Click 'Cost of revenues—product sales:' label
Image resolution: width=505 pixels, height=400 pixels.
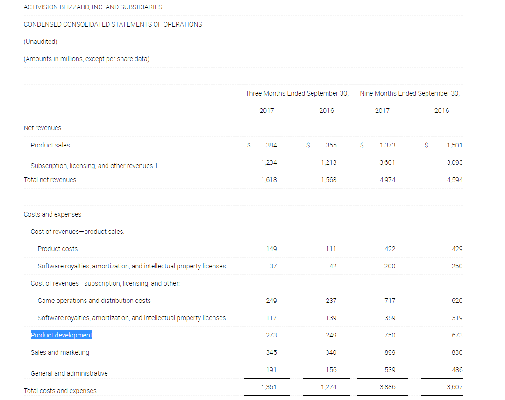(77, 232)
